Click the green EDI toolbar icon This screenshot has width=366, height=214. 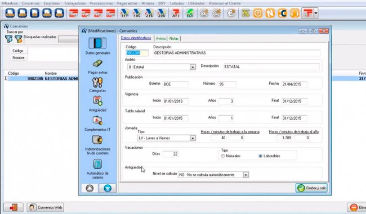coord(190,13)
